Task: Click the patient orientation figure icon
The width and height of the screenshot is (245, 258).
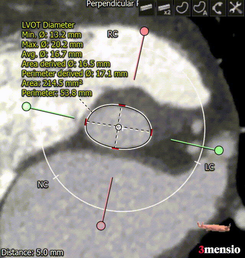Action: tap(214, 227)
